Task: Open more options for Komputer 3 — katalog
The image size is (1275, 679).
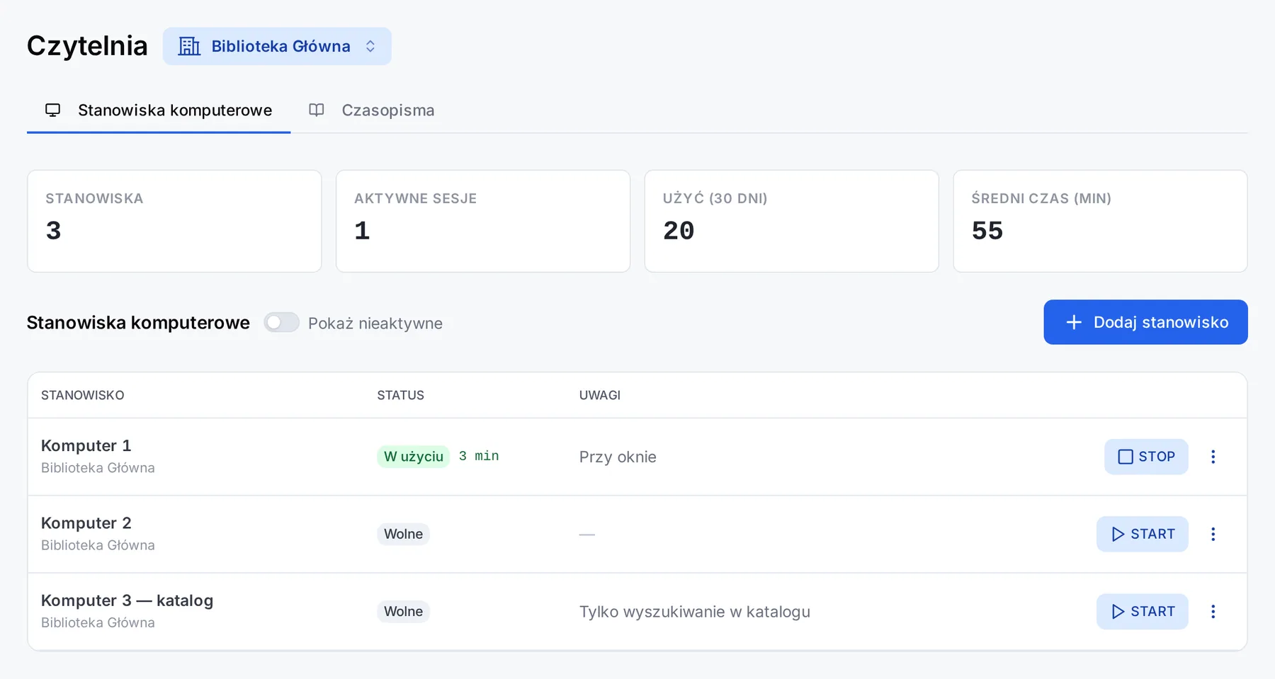Action: (x=1213, y=611)
